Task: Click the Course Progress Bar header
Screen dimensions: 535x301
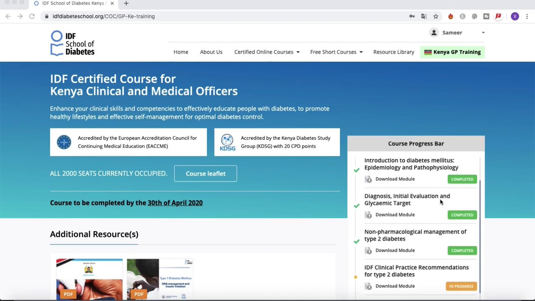Action: pos(416,143)
